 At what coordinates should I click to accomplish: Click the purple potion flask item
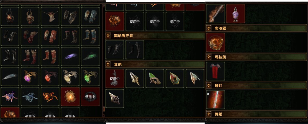tap(235, 14)
